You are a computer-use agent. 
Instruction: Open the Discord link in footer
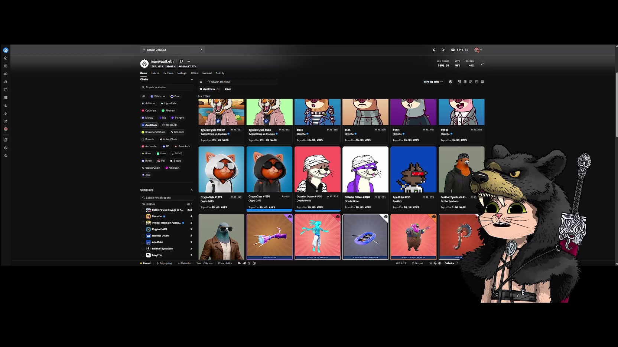pyautogui.click(x=239, y=263)
